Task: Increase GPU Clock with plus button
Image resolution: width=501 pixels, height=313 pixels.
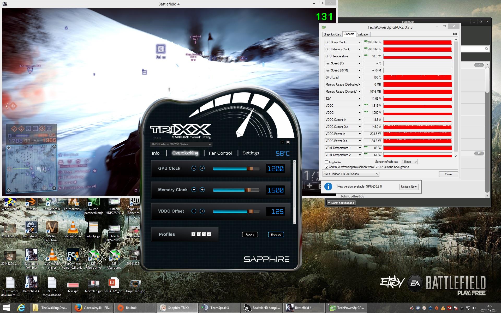Action: (202, 168)
